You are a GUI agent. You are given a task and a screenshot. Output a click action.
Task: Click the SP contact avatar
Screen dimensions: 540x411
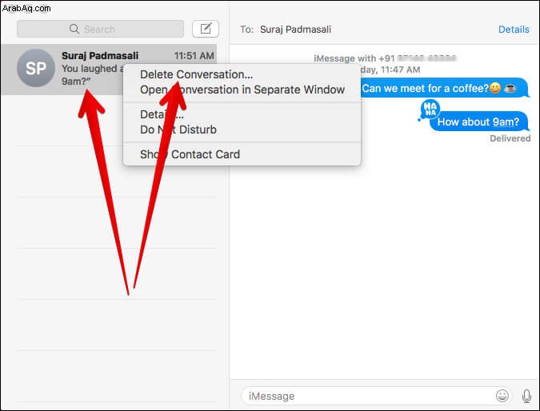coord(36,68)
